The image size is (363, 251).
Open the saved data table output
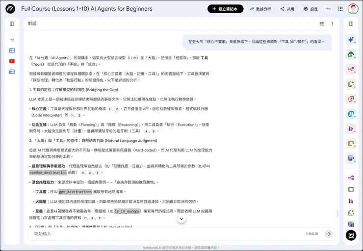[351, 224]
